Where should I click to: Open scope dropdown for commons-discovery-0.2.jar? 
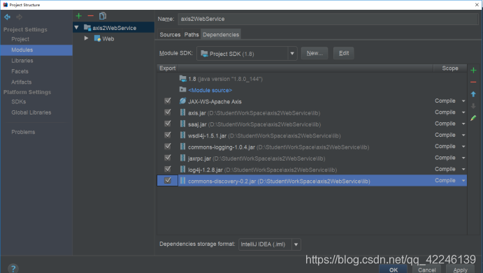463,181
